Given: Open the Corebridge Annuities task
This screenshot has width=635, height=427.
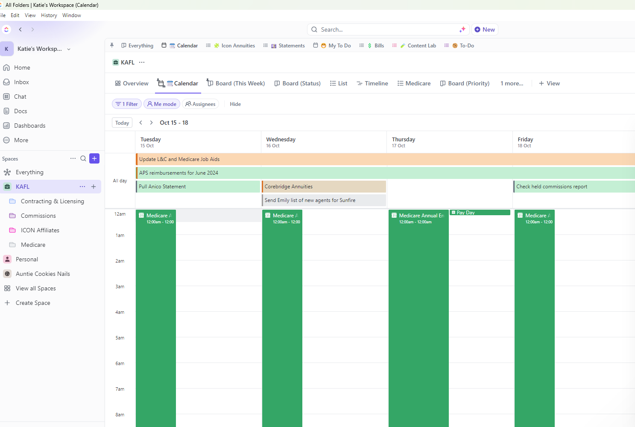Looking at the screenshot, I should (x=324, y=187).
